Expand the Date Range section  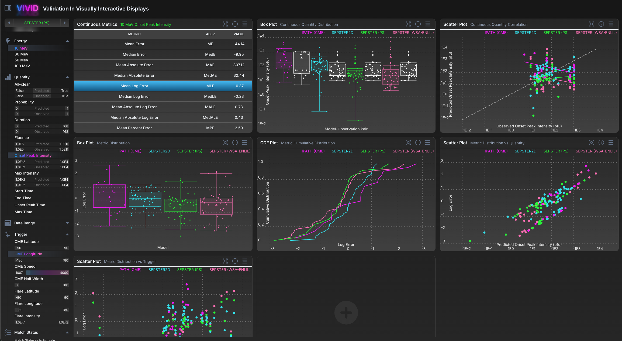67,223
